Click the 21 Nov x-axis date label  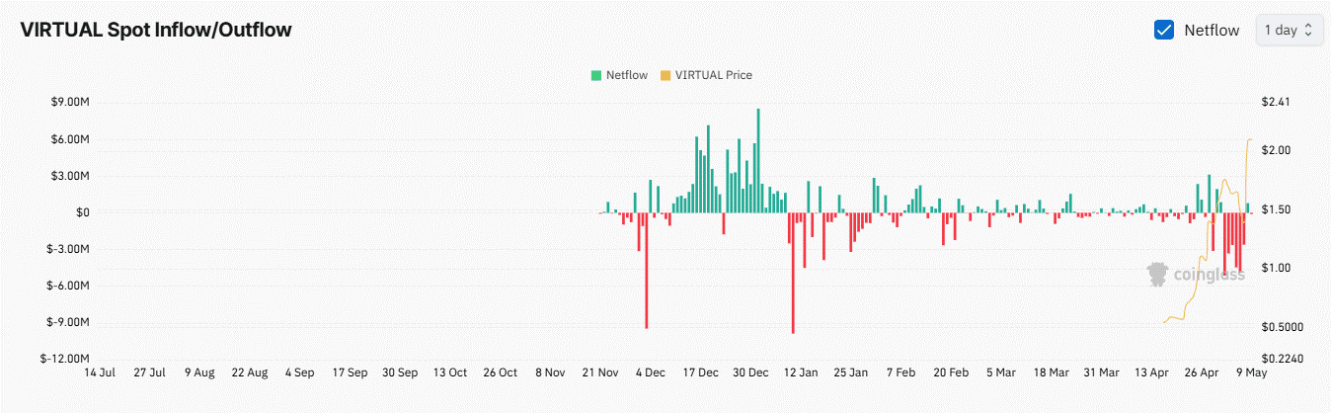(600, 372)
